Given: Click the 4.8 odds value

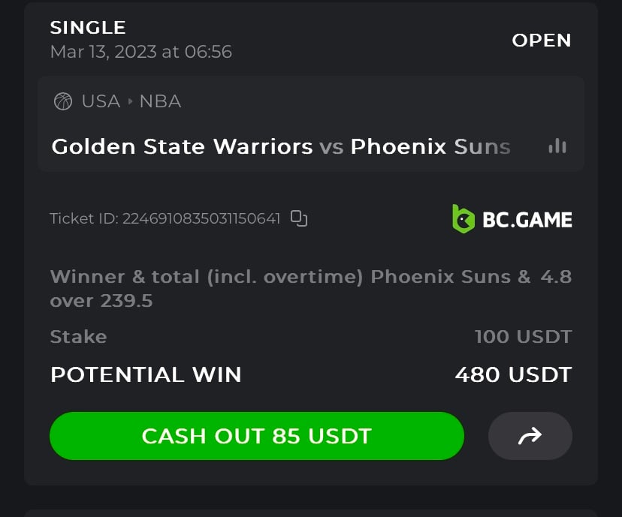Looking at the screenshot, I should [x=556, y=277].
